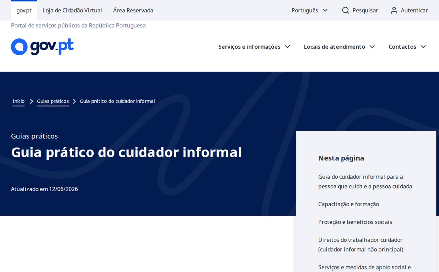
Task: Jump to Serviços e medidas de apoio social
Action: [x=364, y=268]
